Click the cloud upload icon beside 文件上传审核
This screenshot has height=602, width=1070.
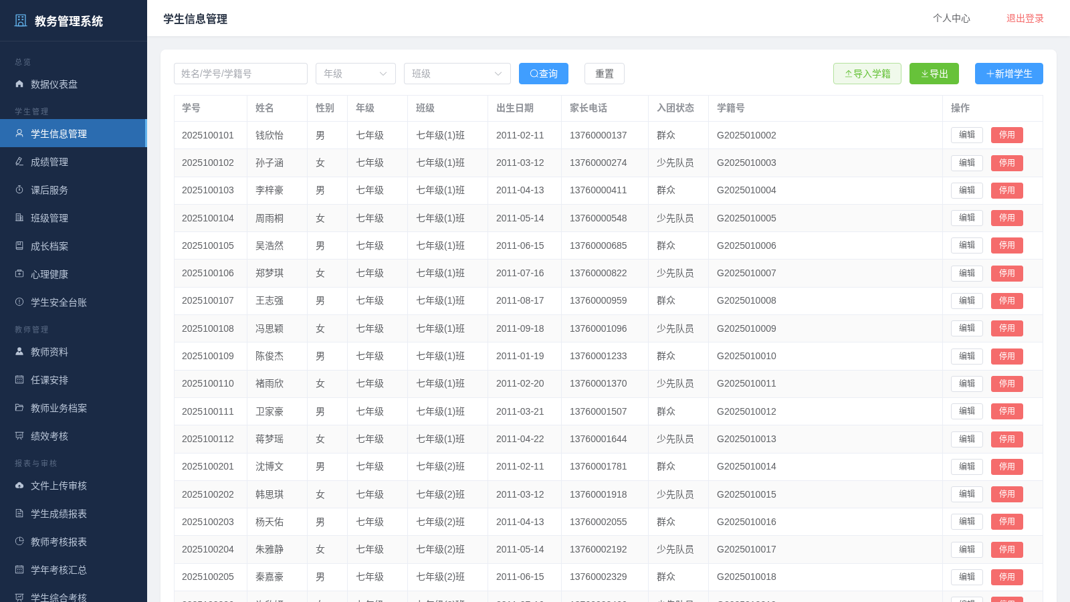click(x=19, y=486)
